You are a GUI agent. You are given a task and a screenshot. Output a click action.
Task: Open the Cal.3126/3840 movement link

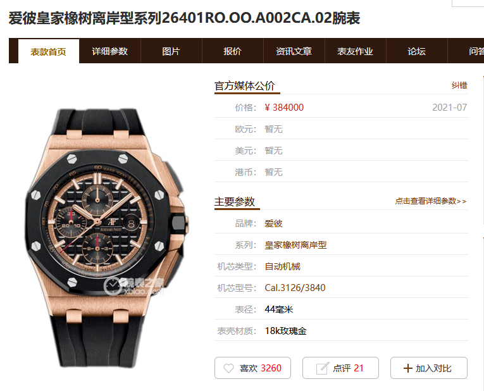point(295,288)
